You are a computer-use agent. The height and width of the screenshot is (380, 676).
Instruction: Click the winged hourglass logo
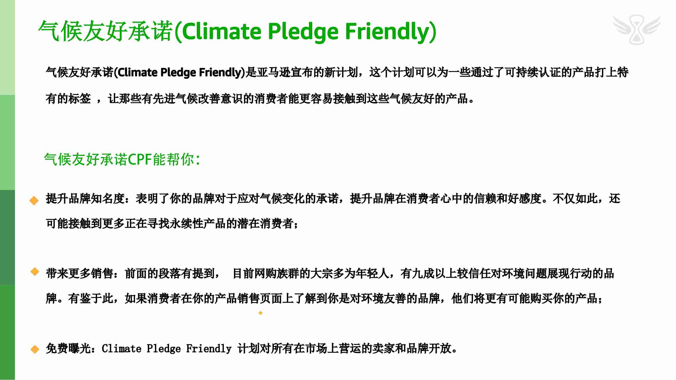tap(636, 30)
